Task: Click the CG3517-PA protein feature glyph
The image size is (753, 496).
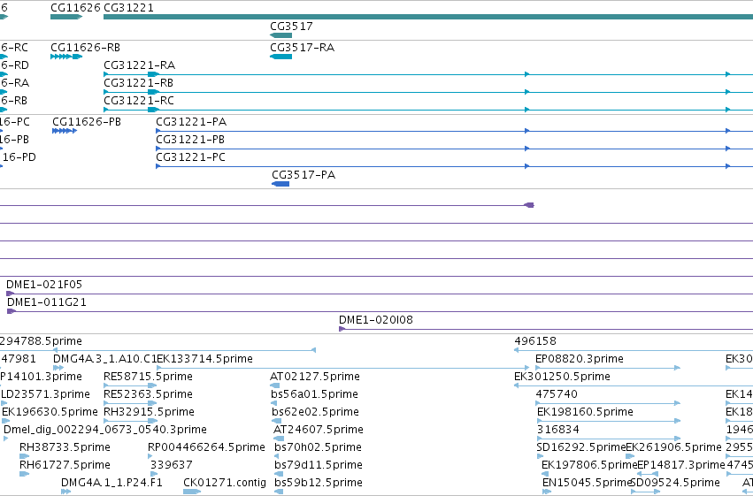Action: tap(280, 184)
